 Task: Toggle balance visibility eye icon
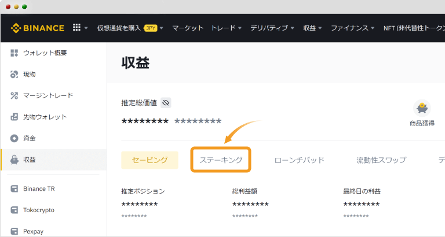[x=166, y=103]
